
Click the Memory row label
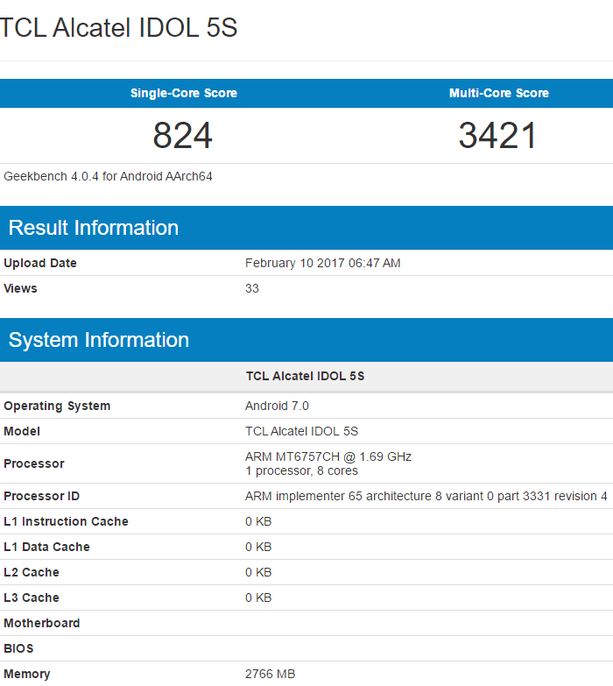(x=27, y=675)
